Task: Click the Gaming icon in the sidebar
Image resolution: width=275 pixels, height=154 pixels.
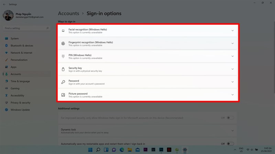Action: (x=6, y=88)
